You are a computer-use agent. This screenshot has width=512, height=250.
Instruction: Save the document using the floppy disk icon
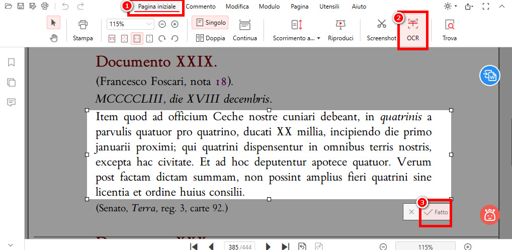click(20, 6)
